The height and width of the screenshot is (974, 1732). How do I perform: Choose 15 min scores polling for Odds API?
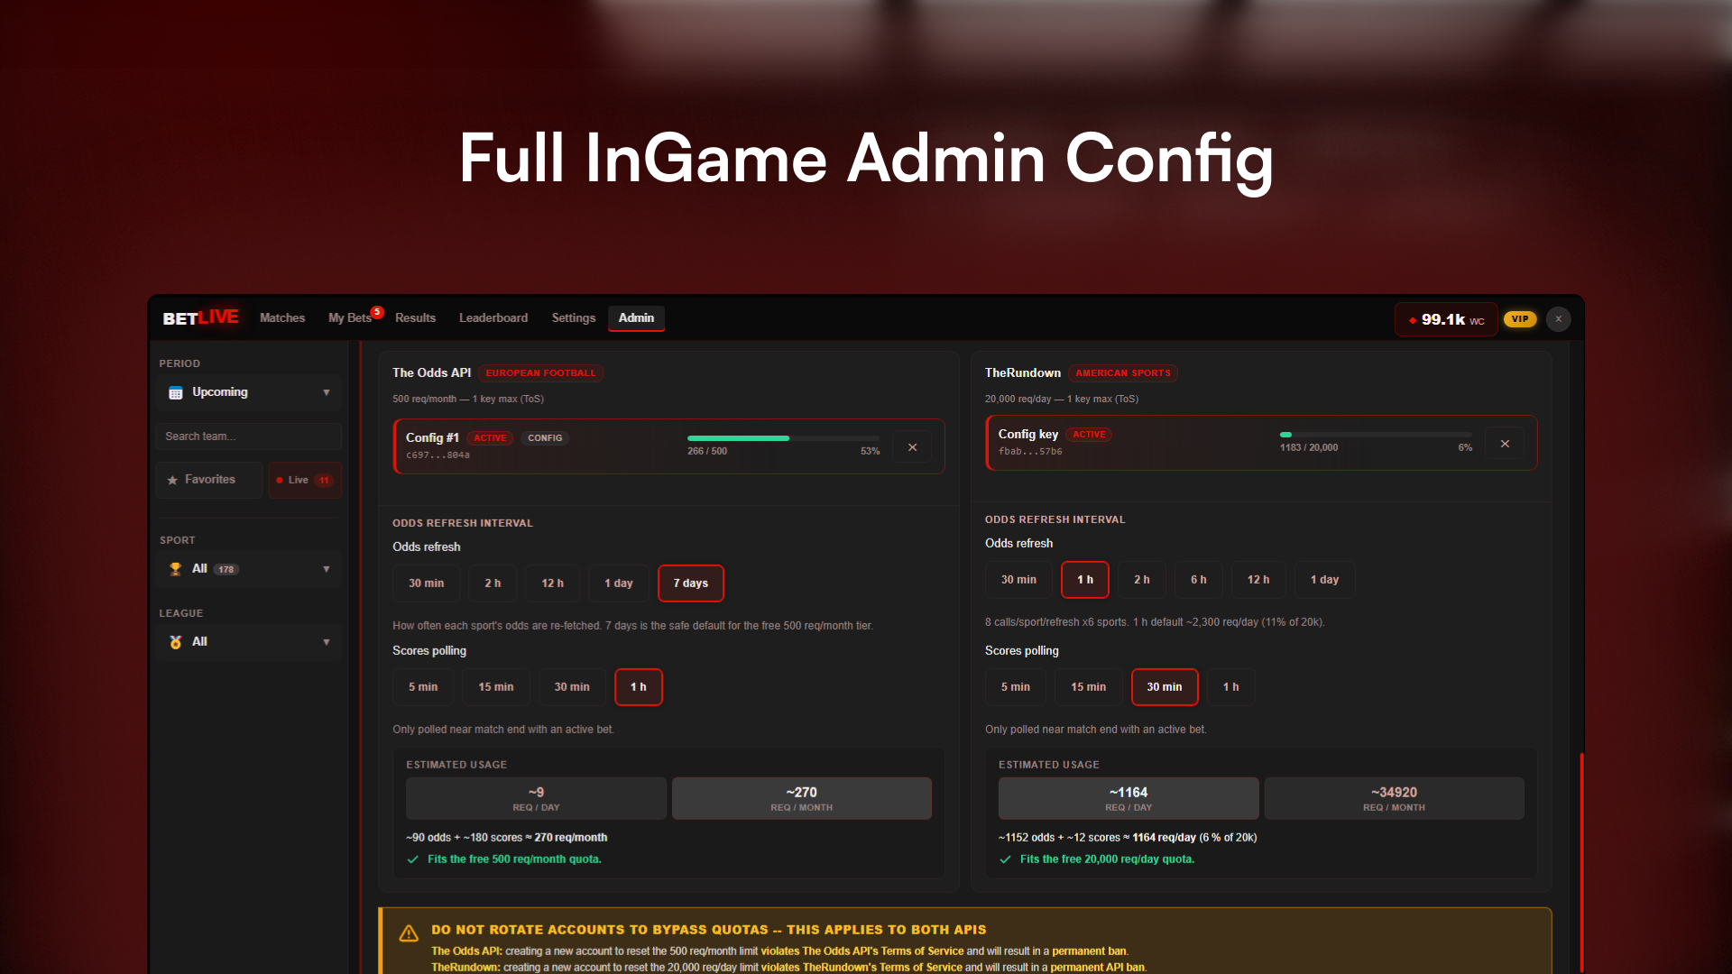coord(496,687)
